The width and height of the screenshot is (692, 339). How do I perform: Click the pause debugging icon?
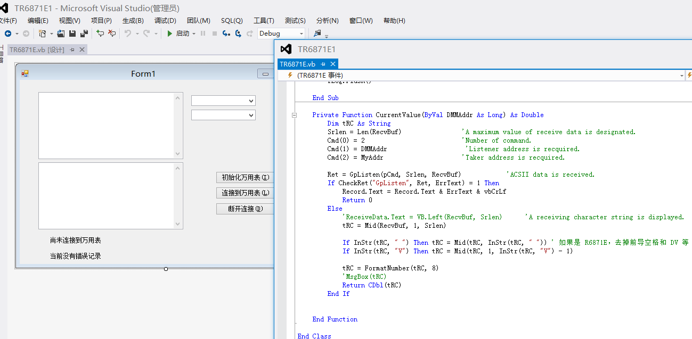pyautogui.click(x=203, y=34)
